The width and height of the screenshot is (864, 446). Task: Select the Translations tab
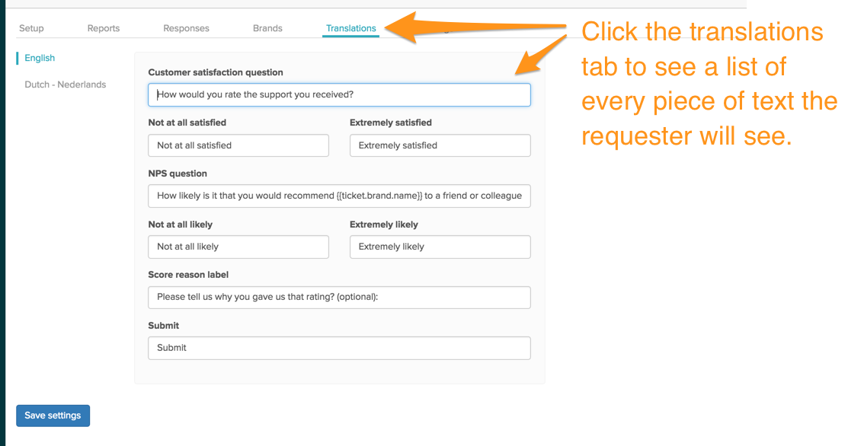click(351, 28)
